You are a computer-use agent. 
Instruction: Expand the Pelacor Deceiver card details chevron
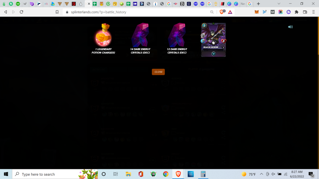tap(213, 54)
